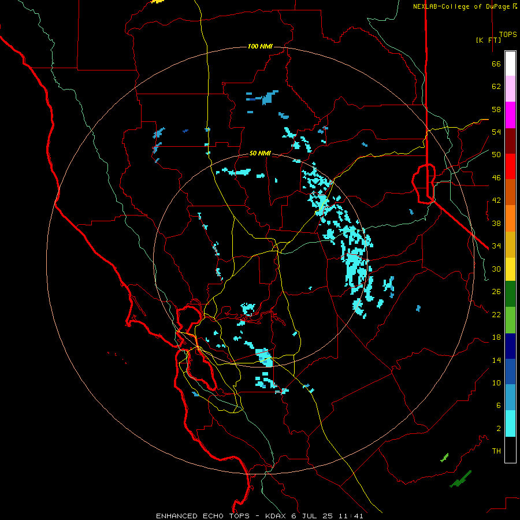Click the white 66 kft legend swatch
Viewport: 520px width, 520px height.
point(510,64)
